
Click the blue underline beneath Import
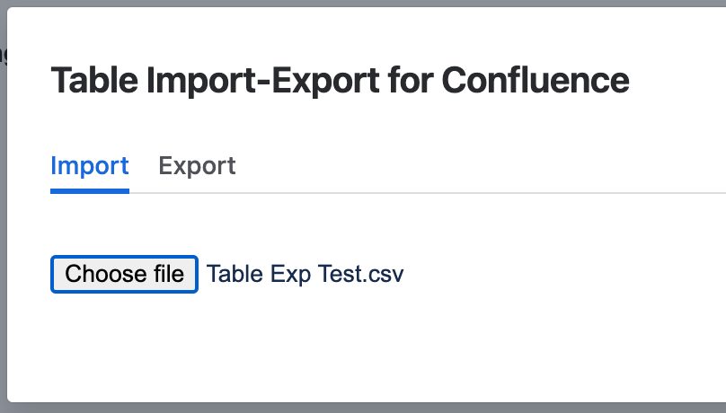coord(90,190)
